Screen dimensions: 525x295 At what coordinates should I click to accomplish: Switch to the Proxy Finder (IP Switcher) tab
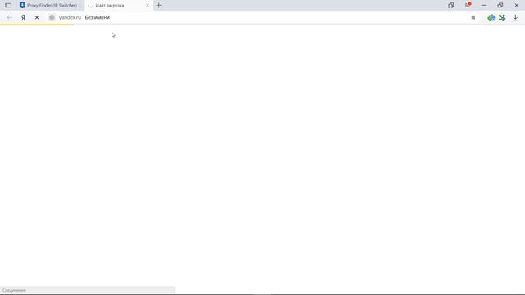point(49,6)
